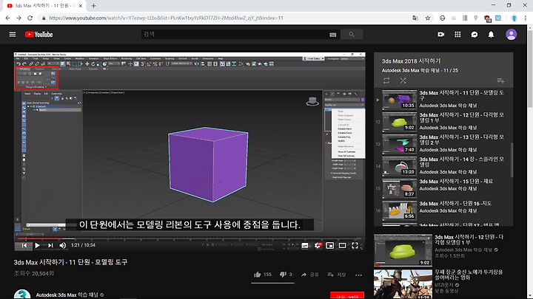Open Chrome three-dot menu
Viewport: 533px width, 299px height.
(x=525, y=18)
